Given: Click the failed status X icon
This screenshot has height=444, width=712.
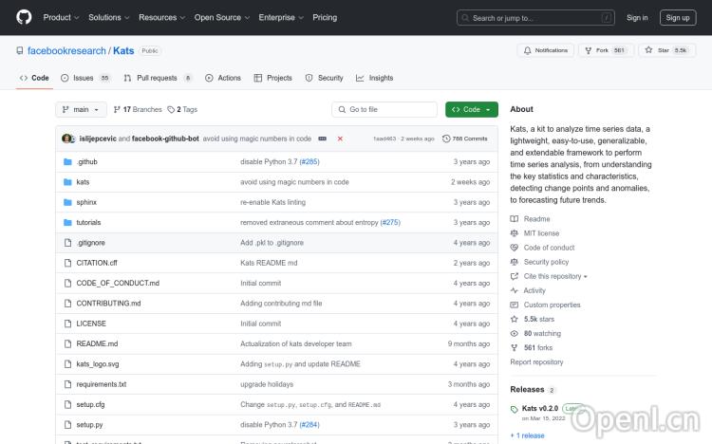Looking at the screenshot, I should [x=340, y=139].
